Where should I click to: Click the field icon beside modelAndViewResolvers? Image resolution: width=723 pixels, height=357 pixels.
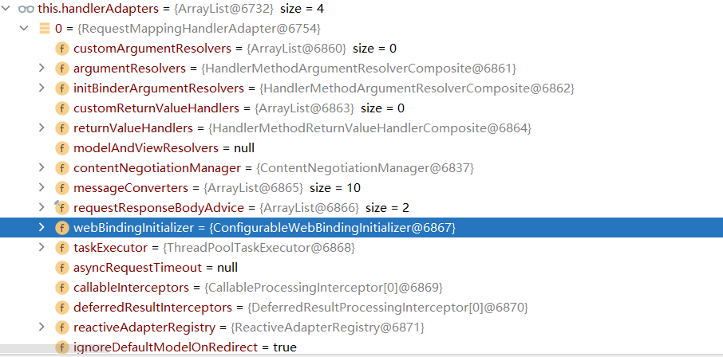[x=61, y=148]
